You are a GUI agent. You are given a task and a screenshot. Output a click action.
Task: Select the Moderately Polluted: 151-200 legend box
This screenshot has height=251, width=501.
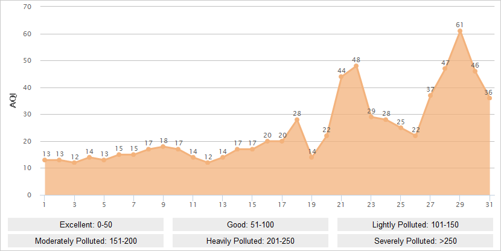point(86,241)
